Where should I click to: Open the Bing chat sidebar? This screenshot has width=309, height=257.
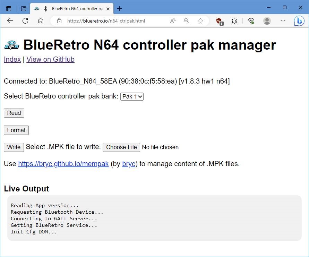[299, 21]
